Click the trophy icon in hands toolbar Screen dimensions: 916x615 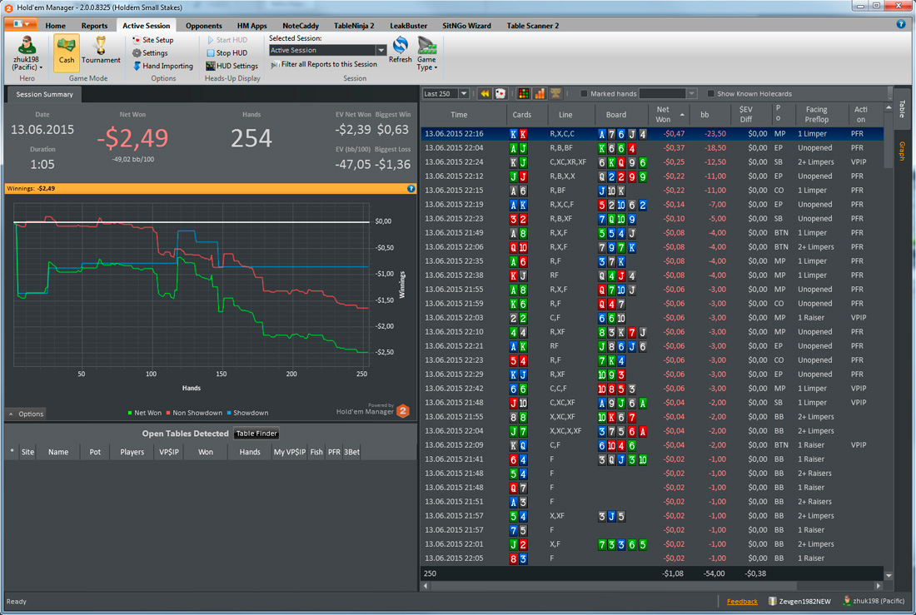click(555, 93)
